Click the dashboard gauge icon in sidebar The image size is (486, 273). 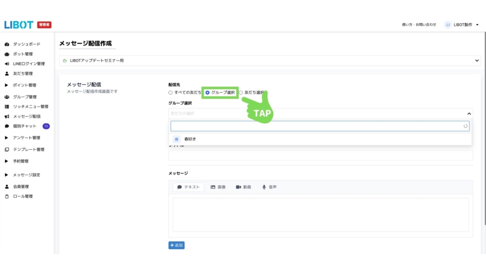(7, 44)
